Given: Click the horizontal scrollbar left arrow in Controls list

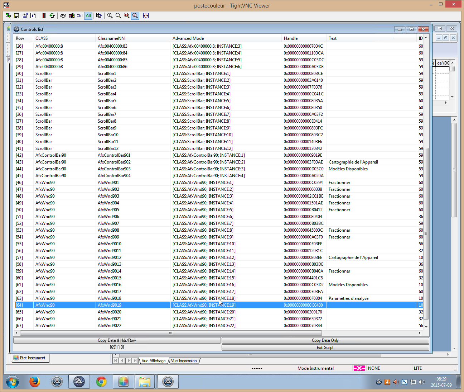Looking at the screenshot, I should (x=16, y=333).
